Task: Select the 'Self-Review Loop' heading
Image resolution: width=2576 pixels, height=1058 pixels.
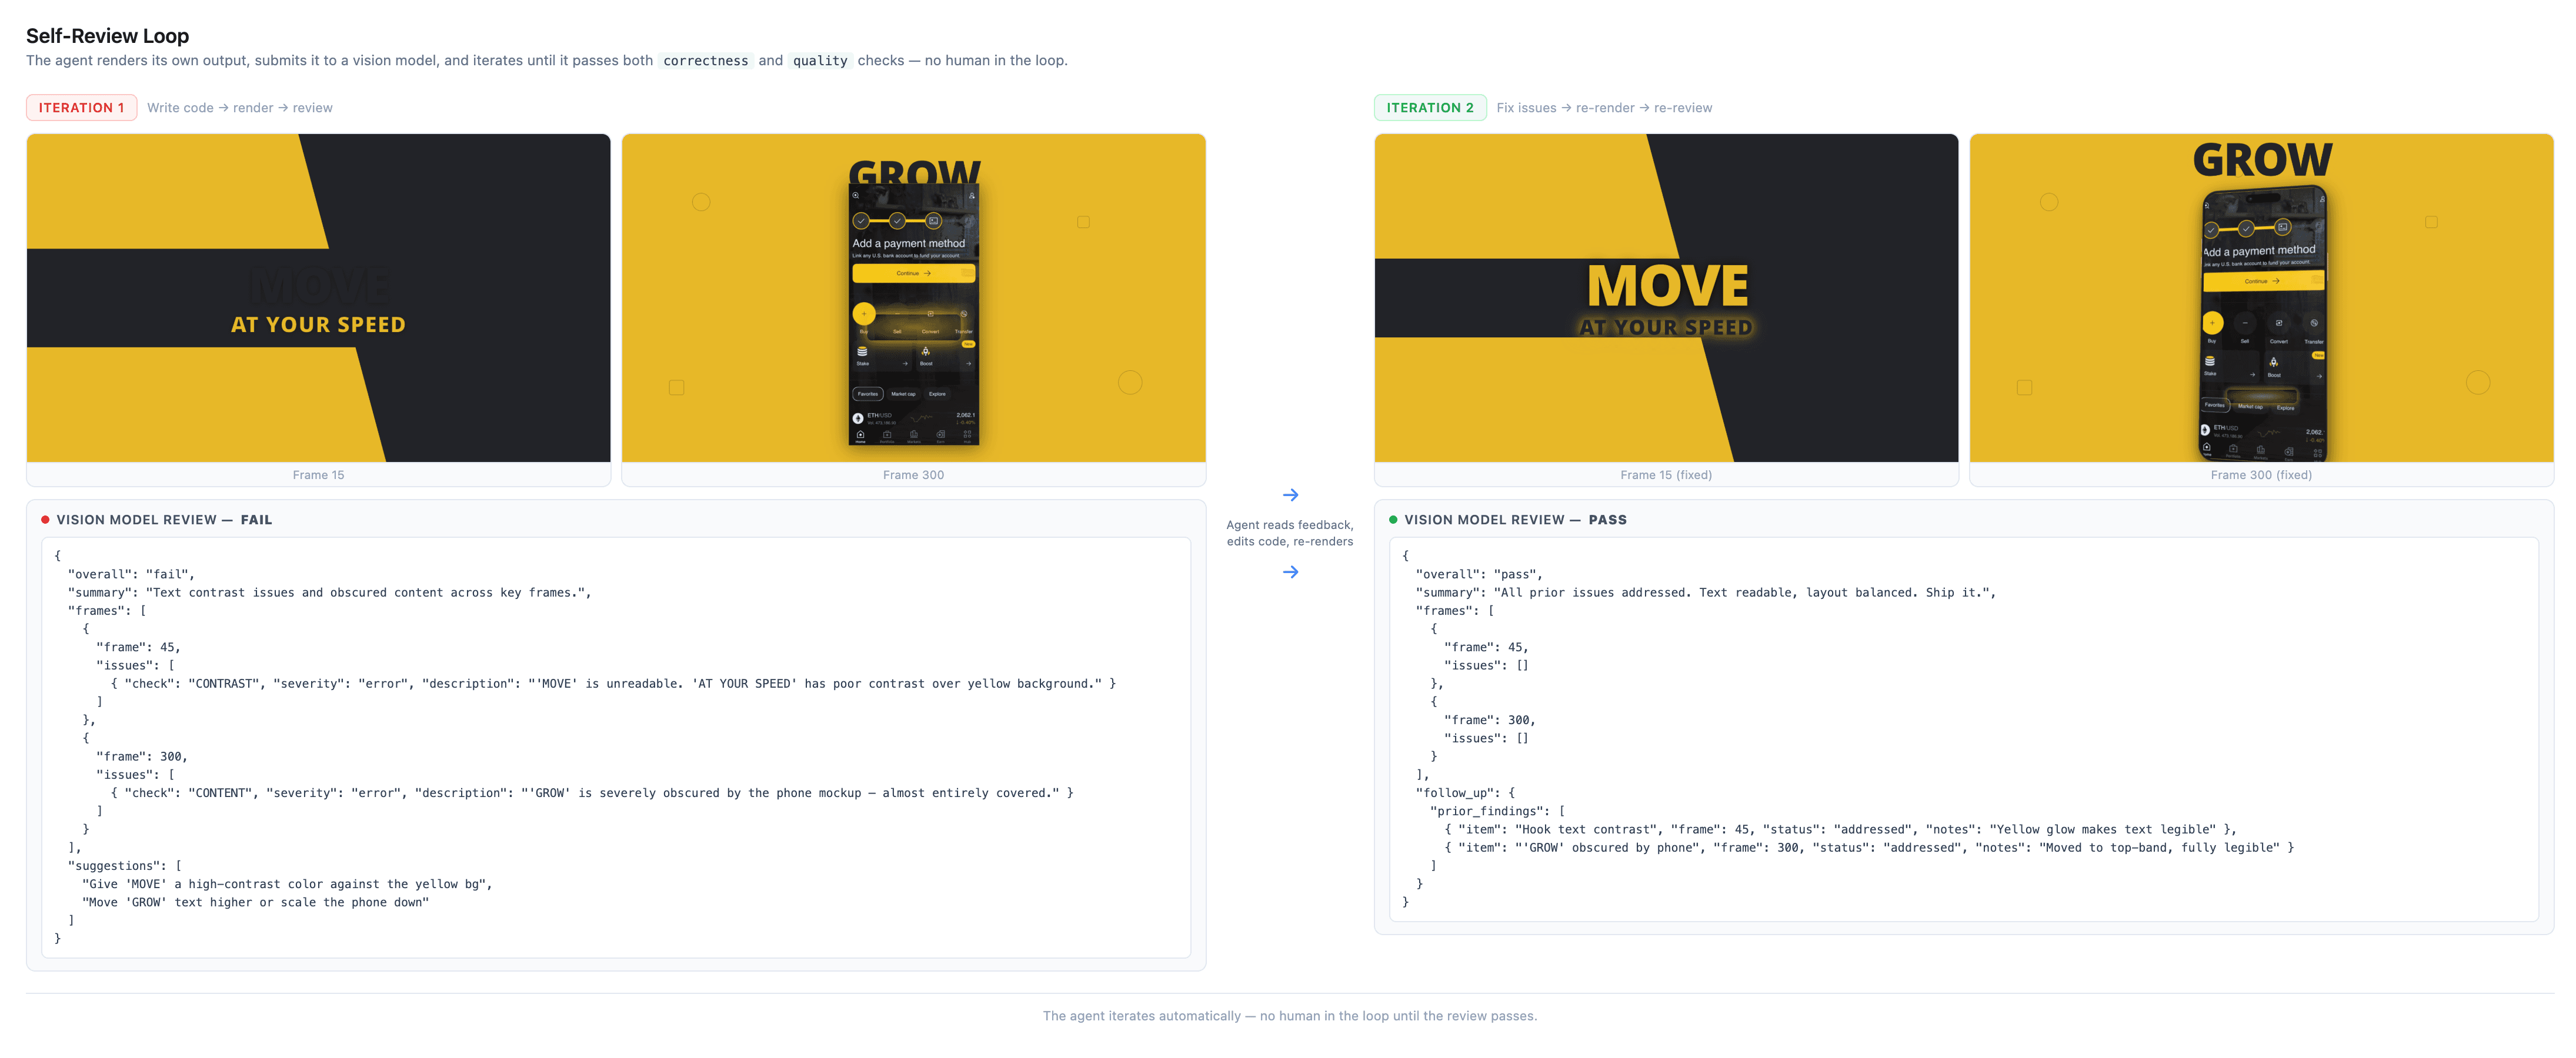Action: tap(107, 36)
